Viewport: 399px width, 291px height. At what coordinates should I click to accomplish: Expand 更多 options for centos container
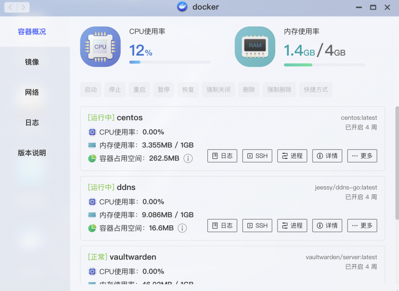point(362,156)
